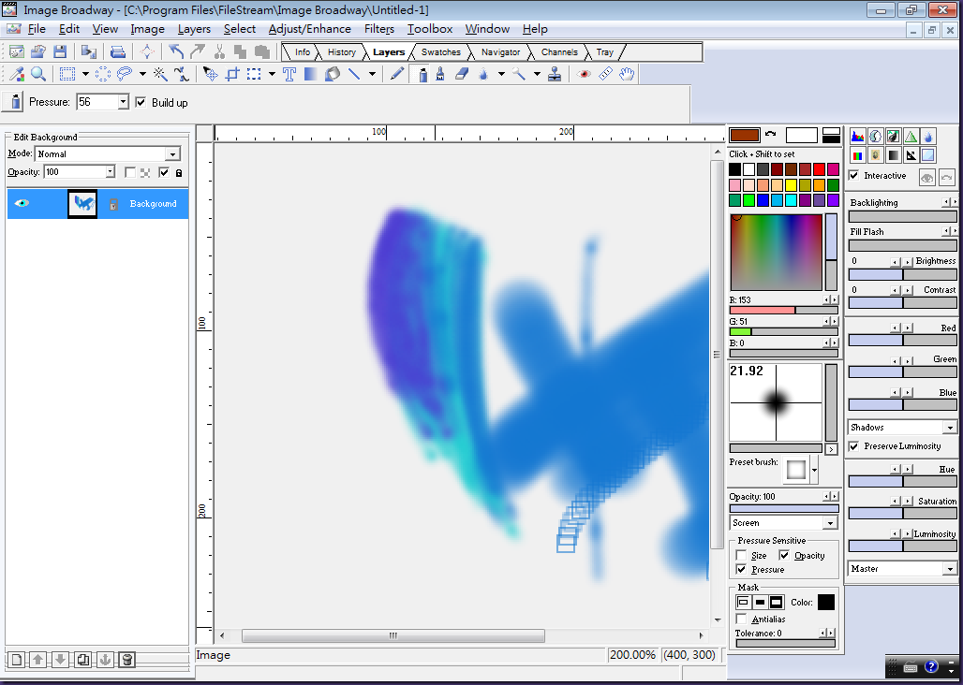Expand the line shape tool options arrow
Viewport: 963px width, 685px height.
(372, 74)
